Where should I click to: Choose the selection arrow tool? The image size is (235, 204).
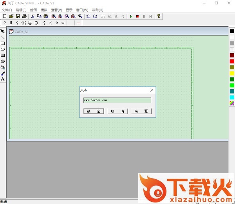point(3,31)
